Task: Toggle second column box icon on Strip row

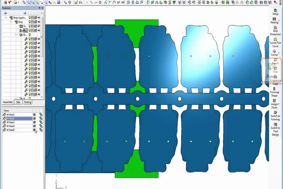Action: click(x=33, y=22)
